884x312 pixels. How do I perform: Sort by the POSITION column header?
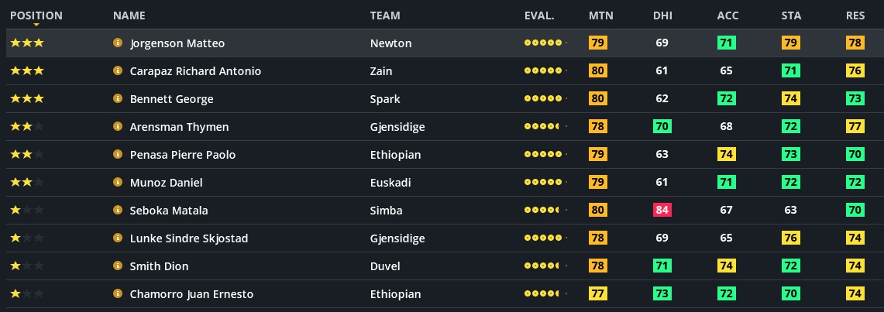[36, 15]
